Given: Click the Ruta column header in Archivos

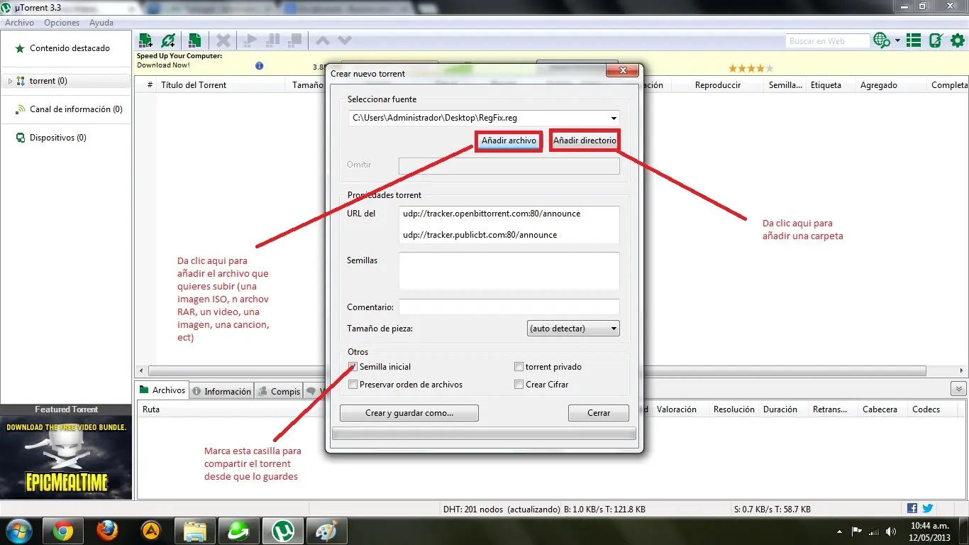Looking at the screenshot, I should 151,409.
